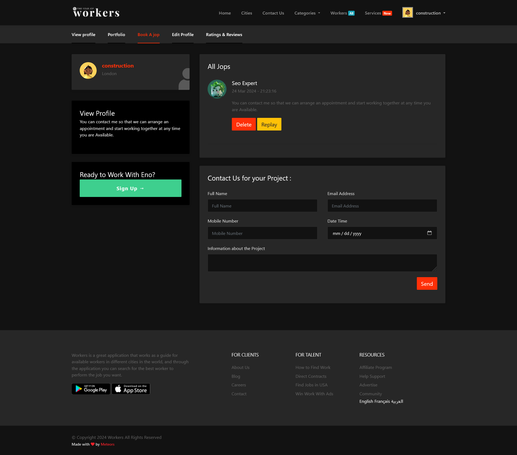Expand the Categories dropdown menu

coord(307,13)
